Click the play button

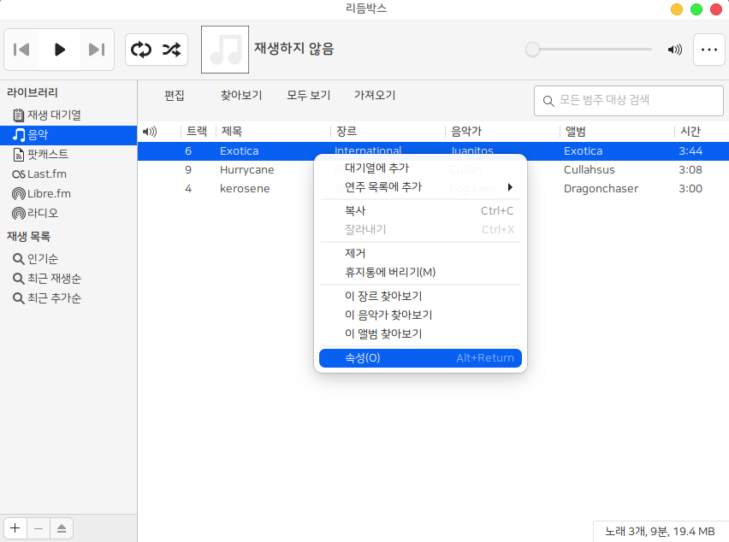coord(60,50)
